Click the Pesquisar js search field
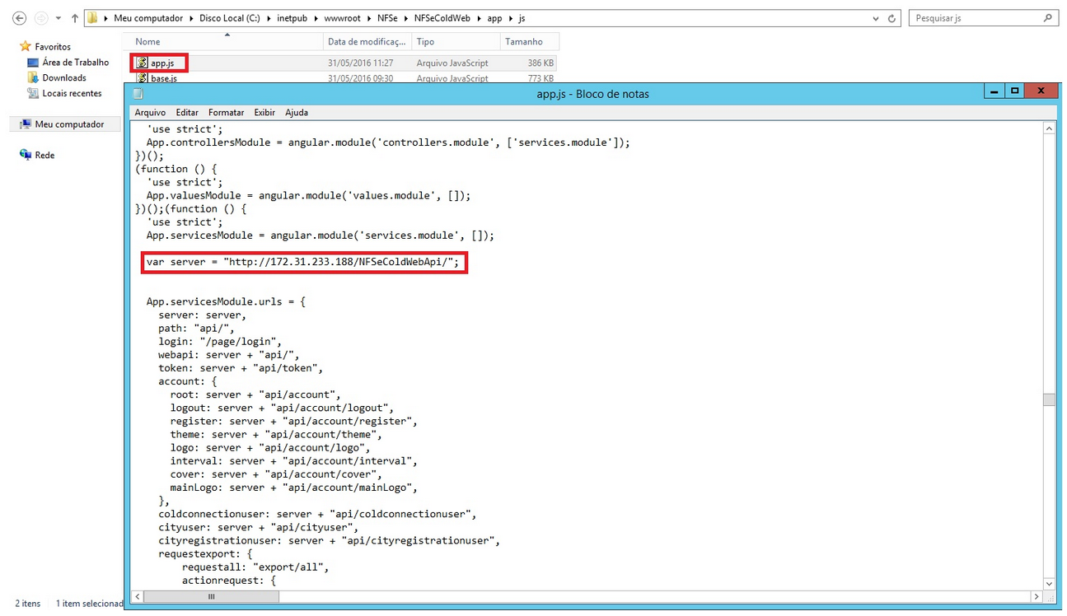The width and height of the screenshot is (1067, 616). click(976, 18)
